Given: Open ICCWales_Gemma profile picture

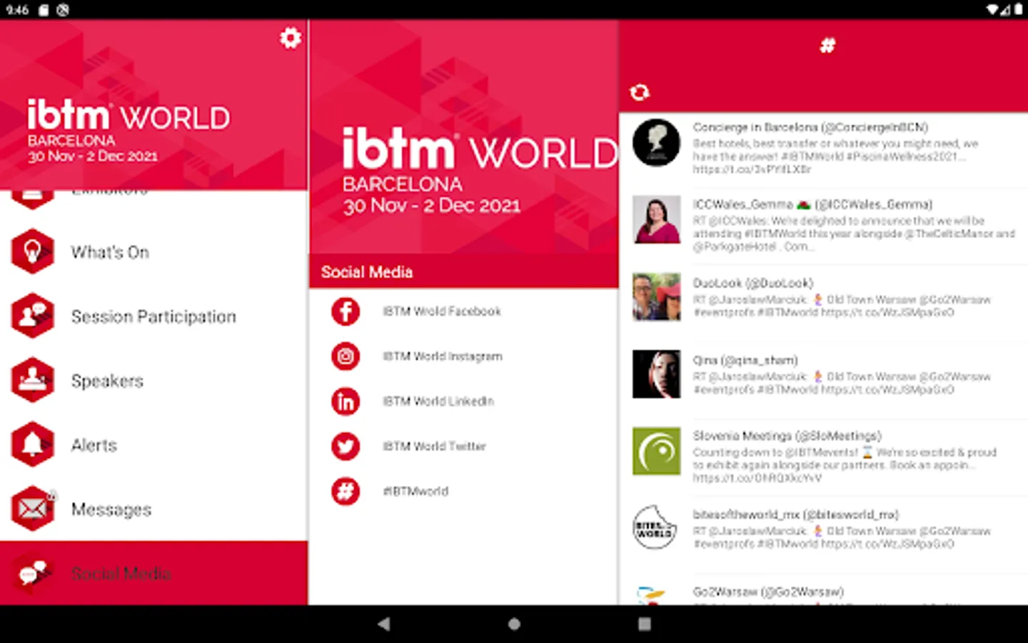Looking at the screenshot, I should coord(656,220).
